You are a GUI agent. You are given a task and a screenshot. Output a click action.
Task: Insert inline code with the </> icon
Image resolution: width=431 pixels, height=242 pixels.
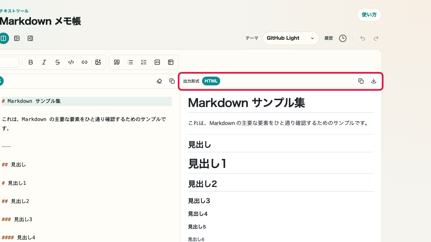click(71, 62)
